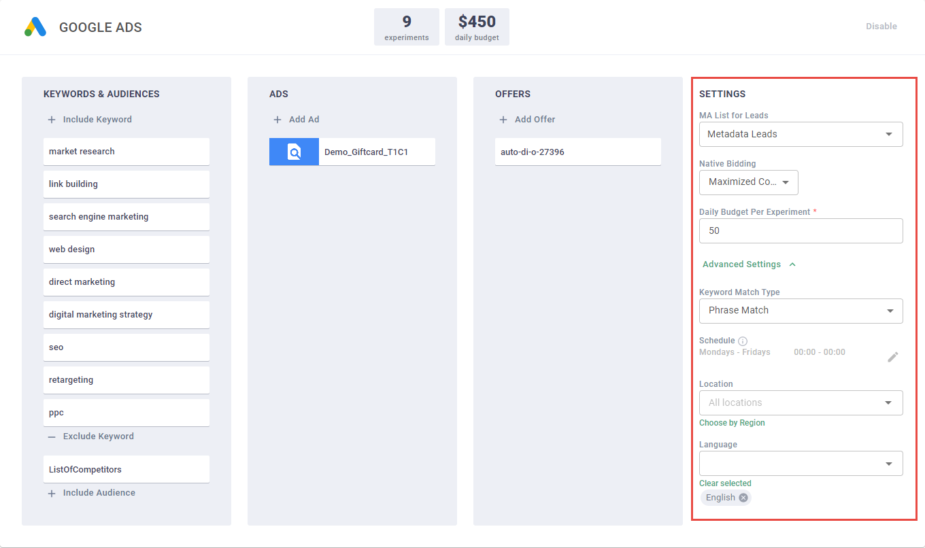Screen dimensions: 925x548
Task: Open the Native Bidding dropdown
Action: [748, 182]
